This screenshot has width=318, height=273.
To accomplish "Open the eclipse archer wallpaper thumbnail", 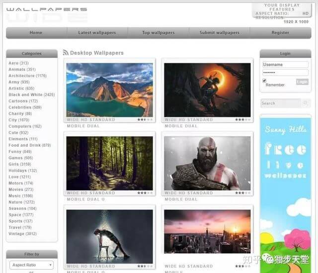I will point(207,90).
